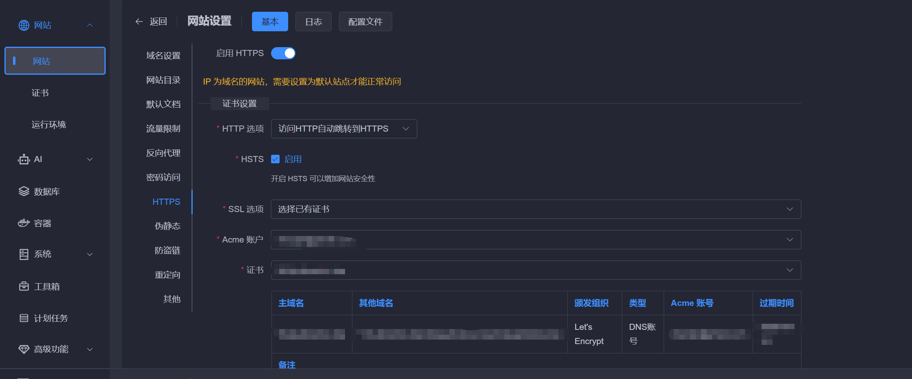The width and height of the screenshot is (912, 379).
Task: Click the 系统 server icon
Action: point(24,254)
